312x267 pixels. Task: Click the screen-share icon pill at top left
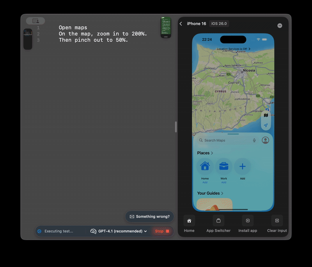pos(35,21)
